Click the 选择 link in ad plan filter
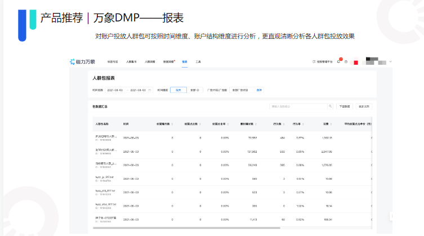Image resolution: width=424 pixels, height=236 pixels. pyautogui.click(x=259, y=90)
